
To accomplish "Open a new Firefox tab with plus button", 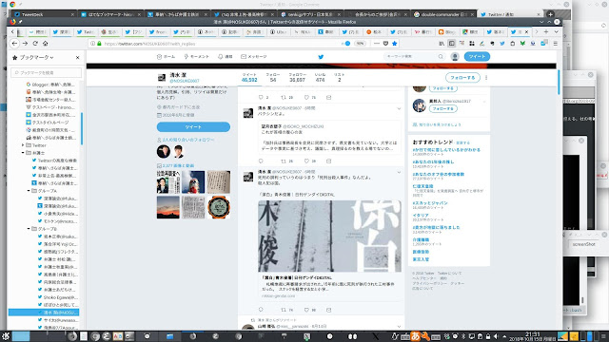I will [546, 31].
